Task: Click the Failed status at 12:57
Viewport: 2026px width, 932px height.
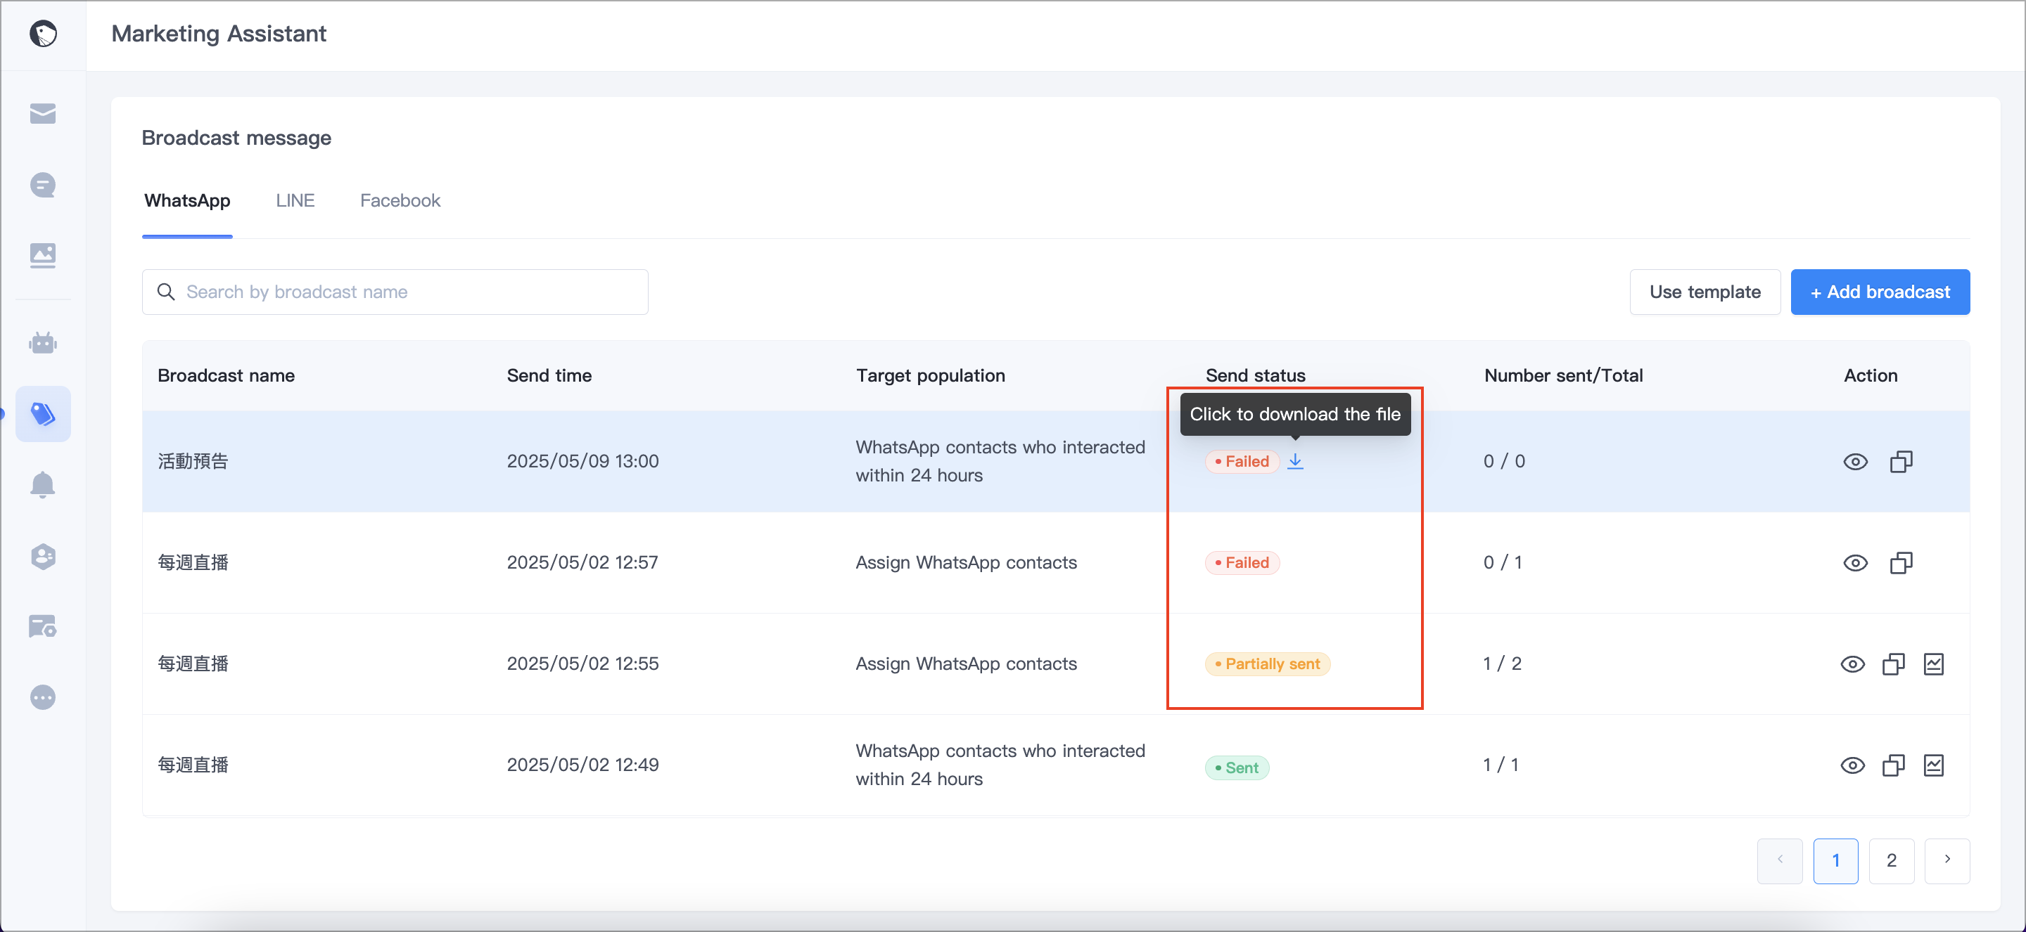Action: [1242, 563]
